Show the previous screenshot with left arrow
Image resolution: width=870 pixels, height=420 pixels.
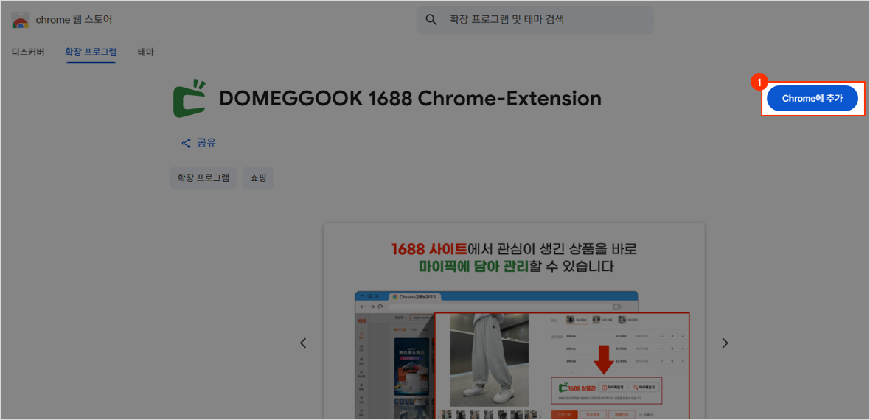pyautogui.click(x=303, y=343)
